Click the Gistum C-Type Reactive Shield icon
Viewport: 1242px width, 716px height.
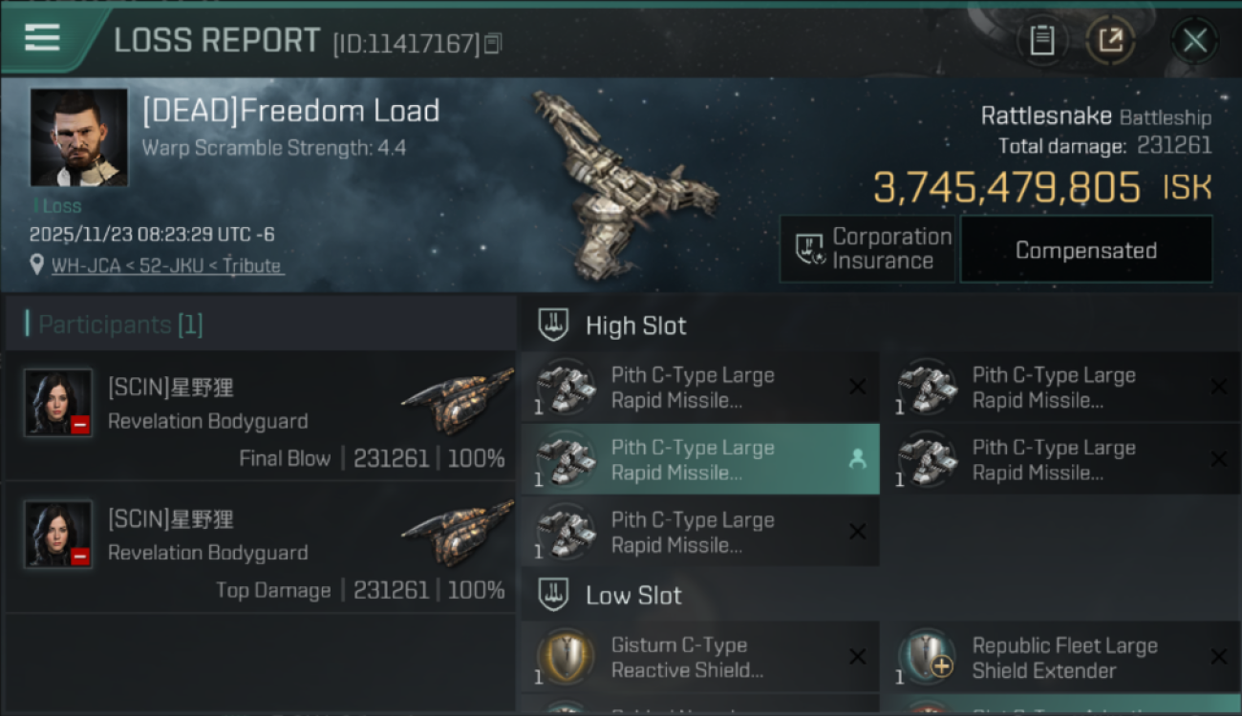(566, 658)
